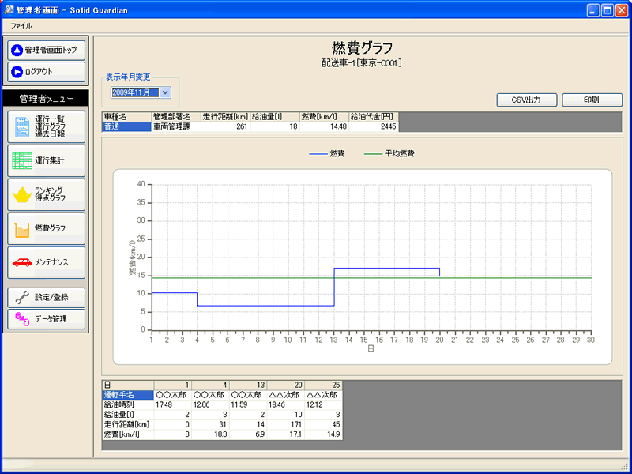Viewport: 632px width, 474px height.
Task: Click the 12:06 refuel time cell
Action: point(210,404)
